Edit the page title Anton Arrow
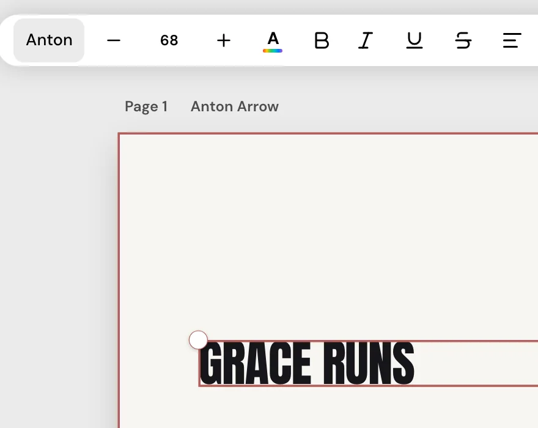 (x=235, y=106)
